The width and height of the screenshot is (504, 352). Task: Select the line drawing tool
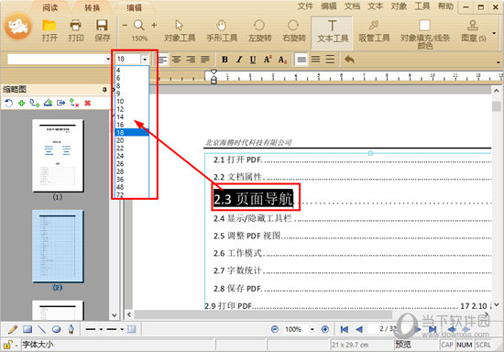pos(42,329)
